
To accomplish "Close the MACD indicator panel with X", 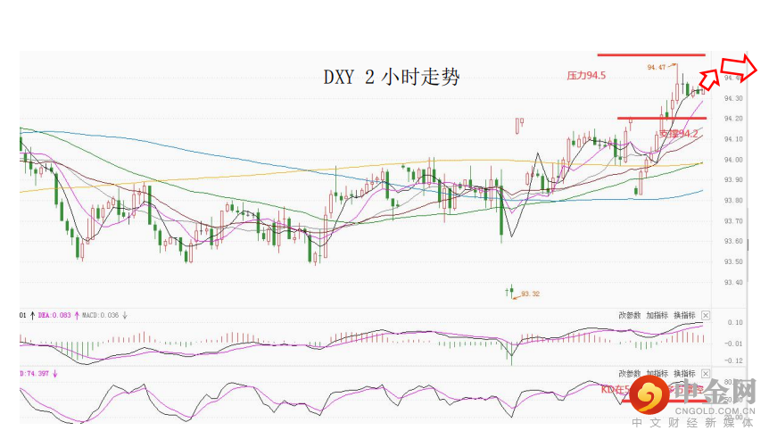I will pos(706,315).
